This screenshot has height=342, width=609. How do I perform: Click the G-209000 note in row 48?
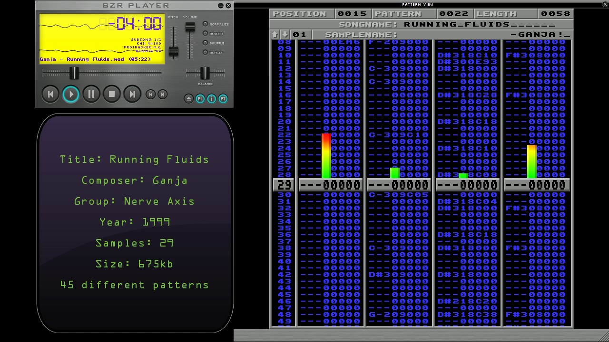(399, 314)
